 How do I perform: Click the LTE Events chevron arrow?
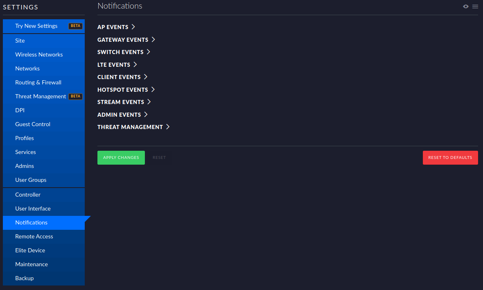[x=135, y=64]
